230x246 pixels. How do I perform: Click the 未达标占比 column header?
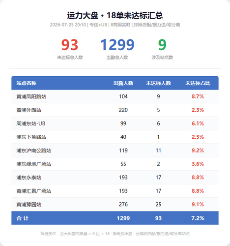point(198,83)
